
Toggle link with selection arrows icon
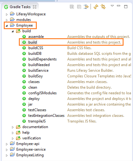[x=103, y=7]
